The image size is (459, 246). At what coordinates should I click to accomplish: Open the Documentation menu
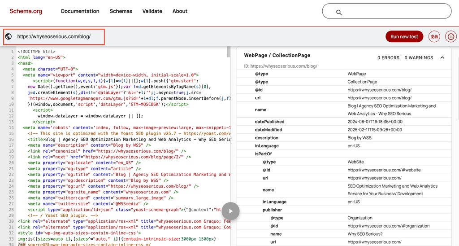80,11
